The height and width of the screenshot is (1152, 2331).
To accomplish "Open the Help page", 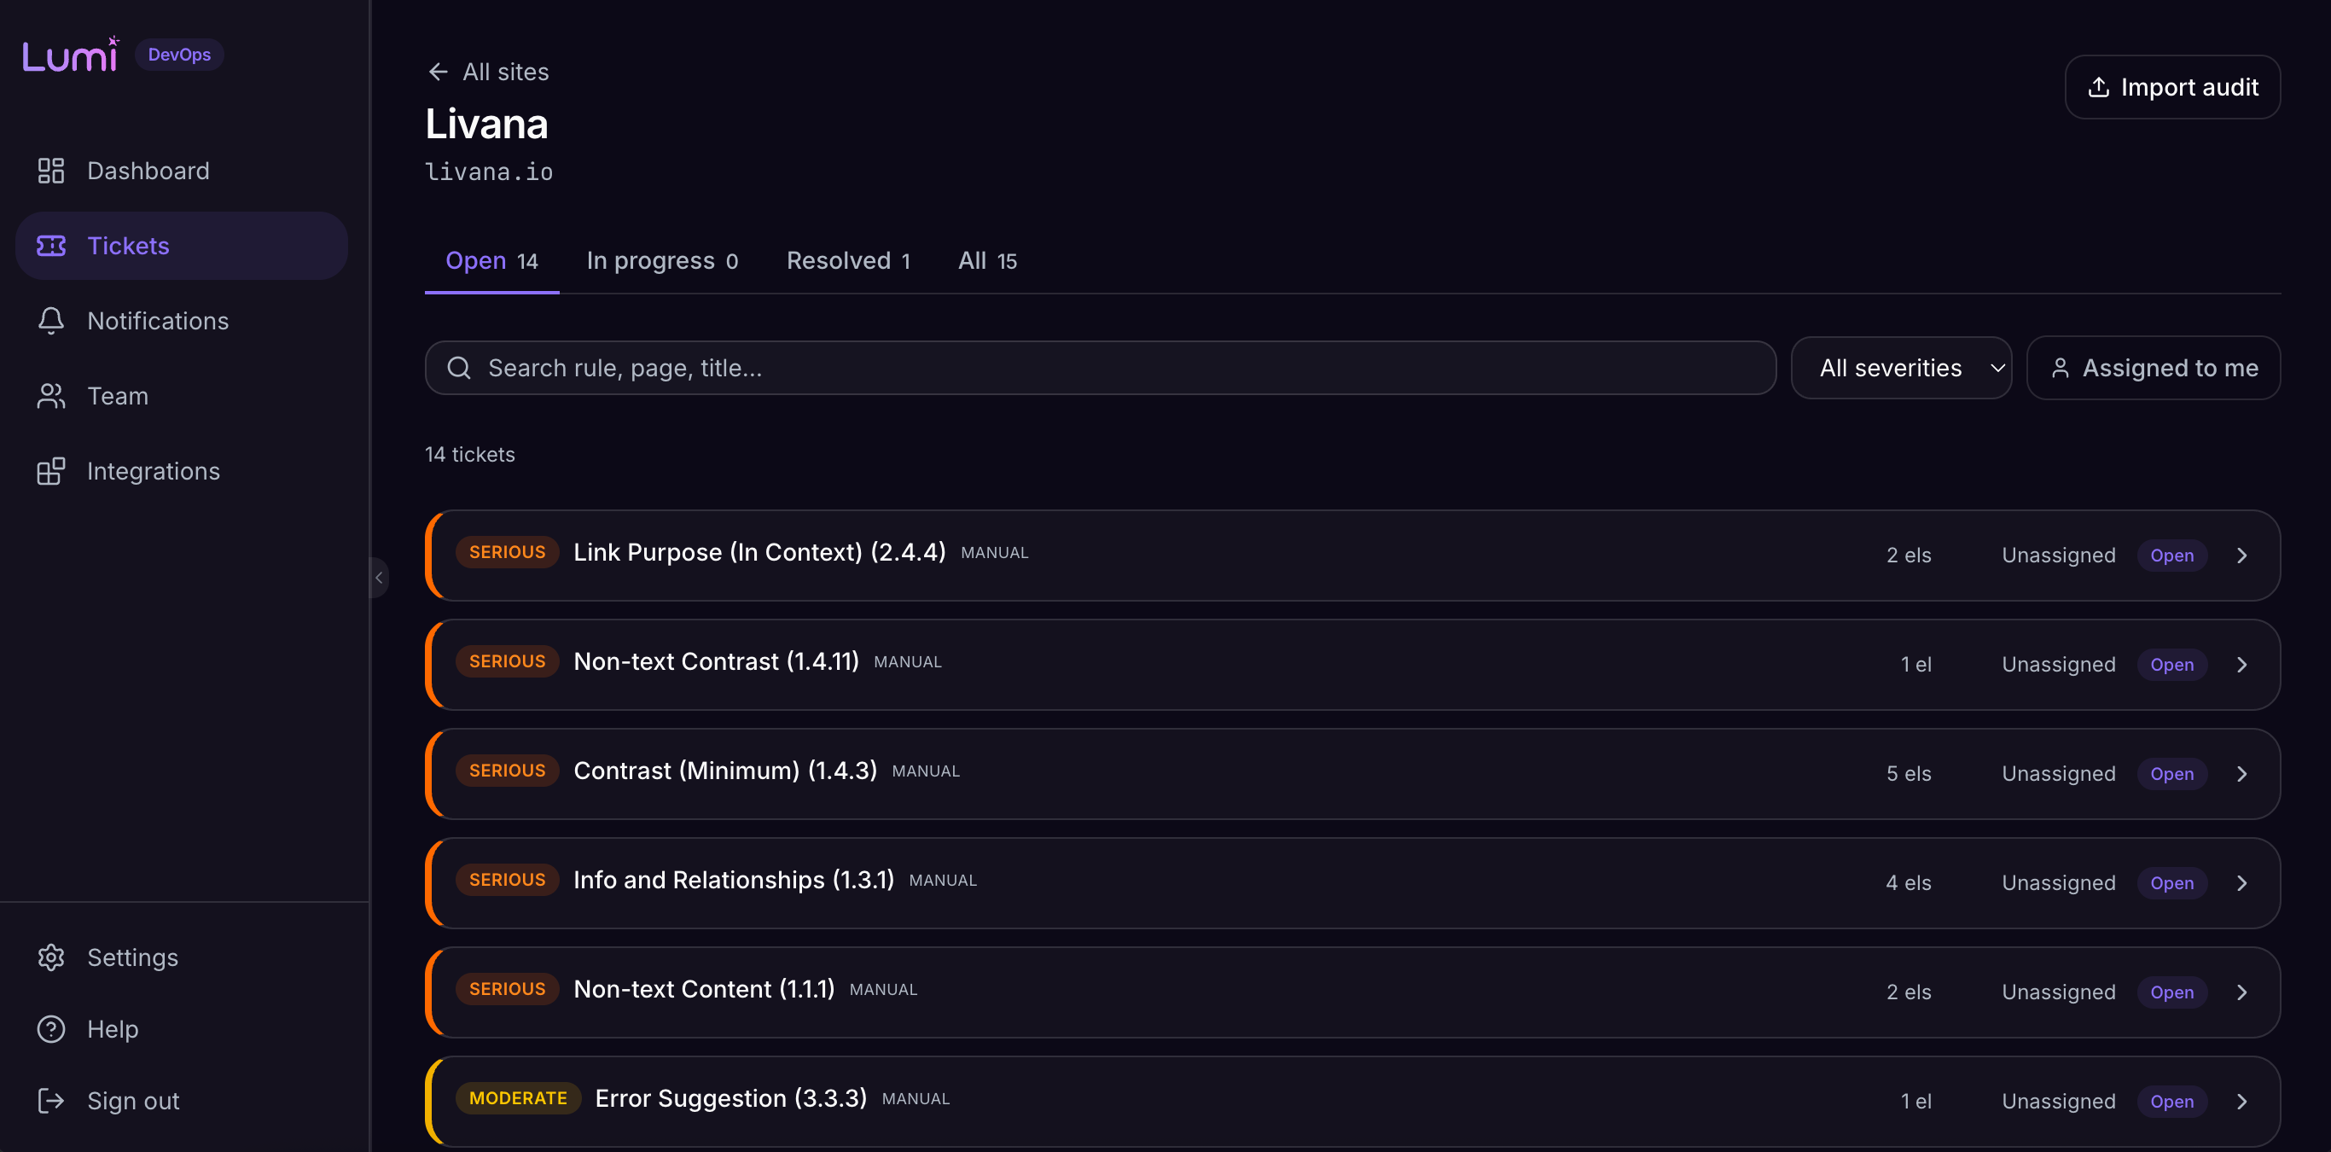I will (x=182, y=1028).
